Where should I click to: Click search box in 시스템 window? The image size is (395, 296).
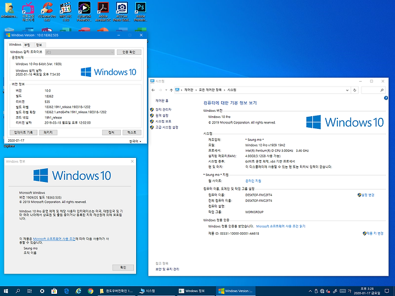pyautogui.click(x=374, y=90)
